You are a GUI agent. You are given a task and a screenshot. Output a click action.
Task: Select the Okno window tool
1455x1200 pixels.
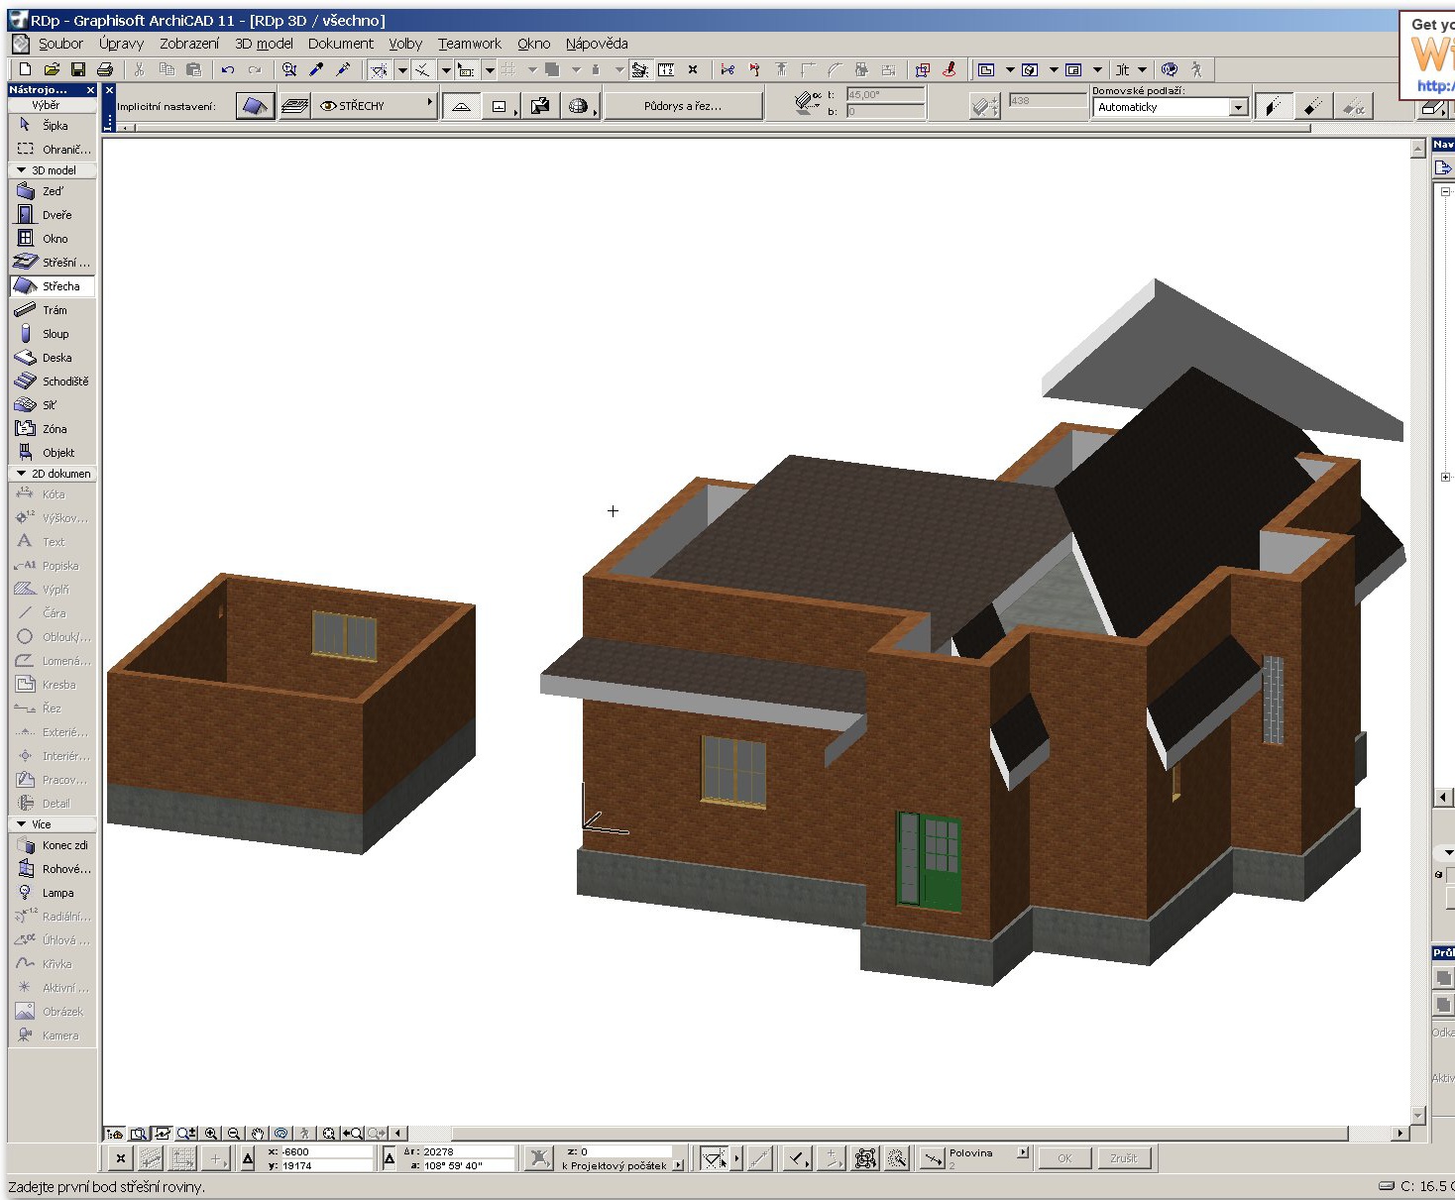coord(53,239)
